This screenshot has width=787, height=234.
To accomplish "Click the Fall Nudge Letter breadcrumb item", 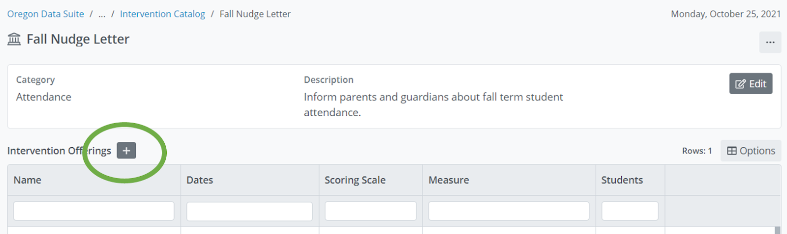I will pyautogui.click(x=255, y=14).
